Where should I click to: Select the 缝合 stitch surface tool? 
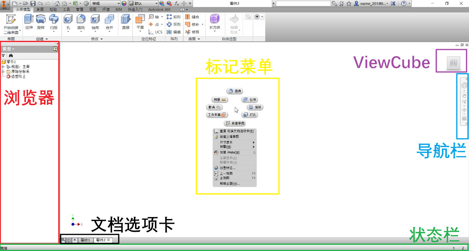(x=192, y=17)
